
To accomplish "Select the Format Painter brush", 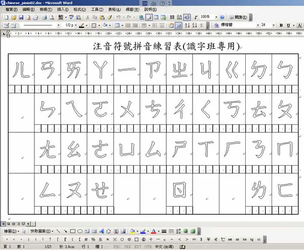I will click(109, 18).
